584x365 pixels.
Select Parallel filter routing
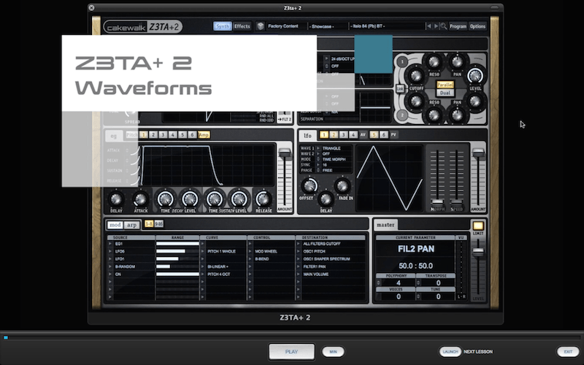pos(445,85)
